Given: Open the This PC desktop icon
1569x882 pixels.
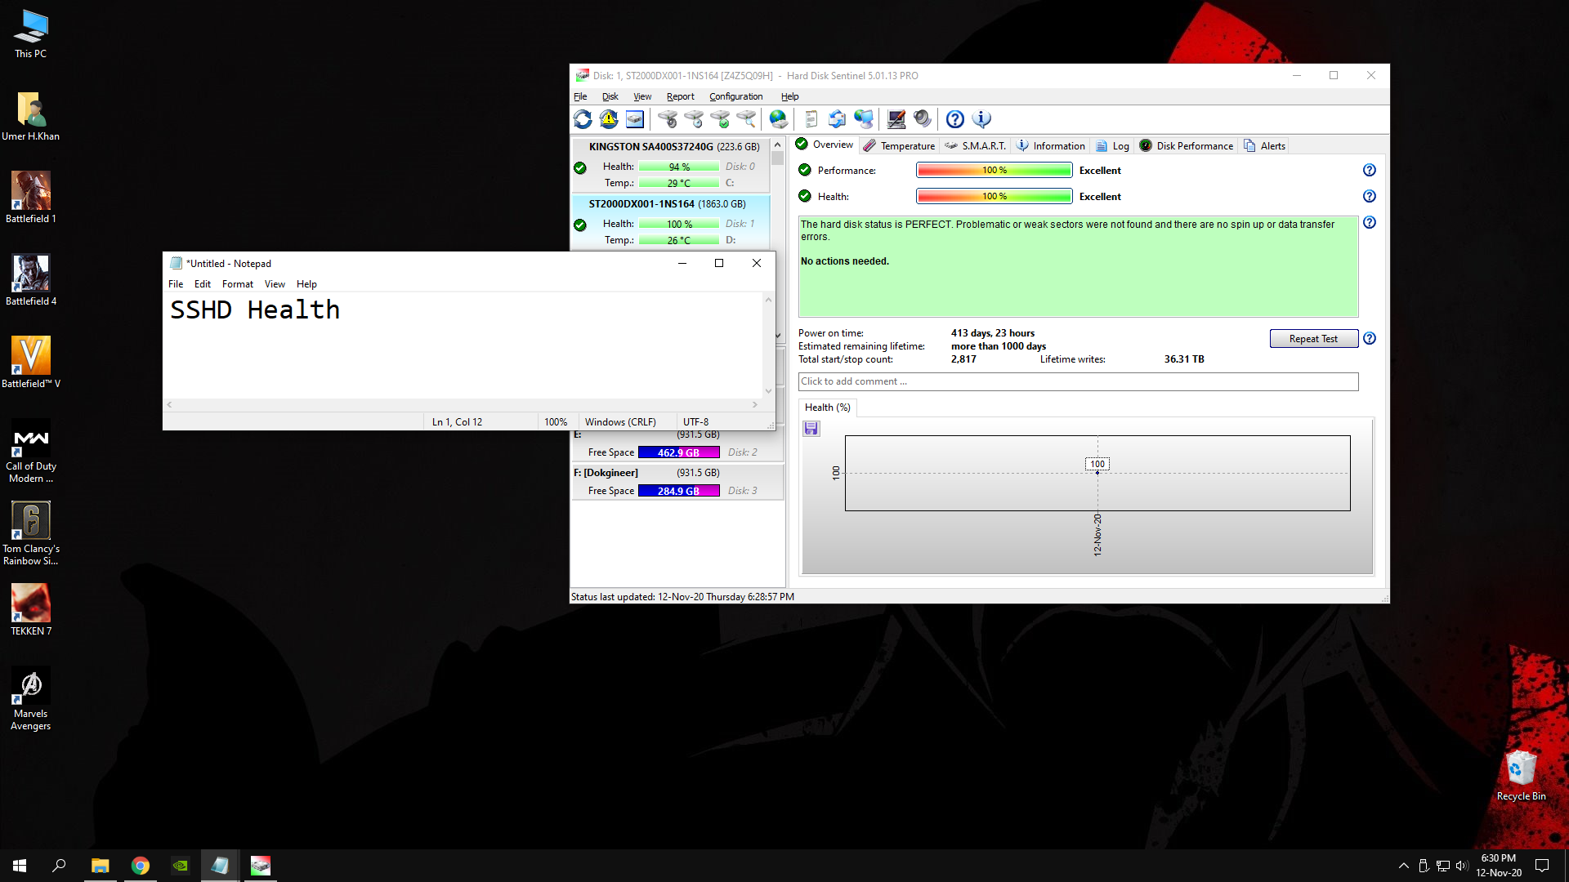Looking at the screenshot, I should 30,33.
